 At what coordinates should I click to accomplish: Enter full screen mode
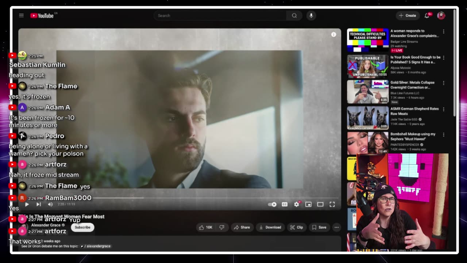click(x=332, y=204)
